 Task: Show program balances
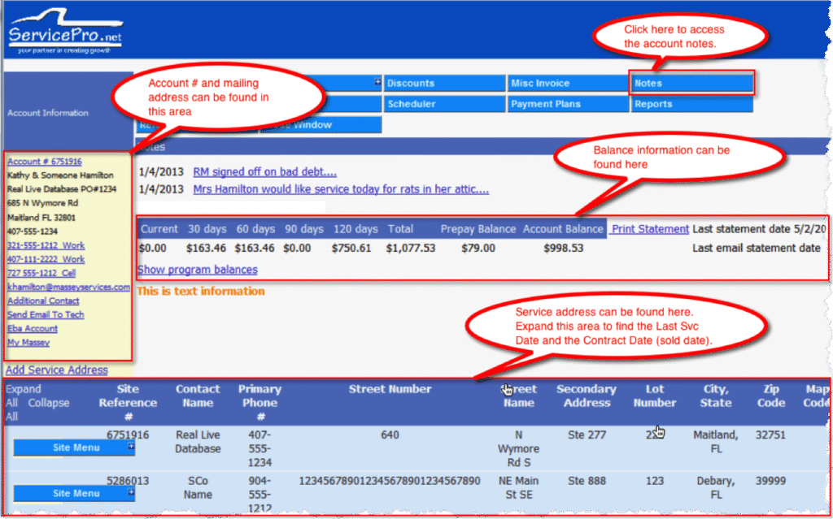click(x=198, y=270)
